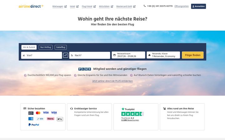Screen dimensions: 225x140
Task: Click the airline direct payment card logo
Action: click(31, 113)
